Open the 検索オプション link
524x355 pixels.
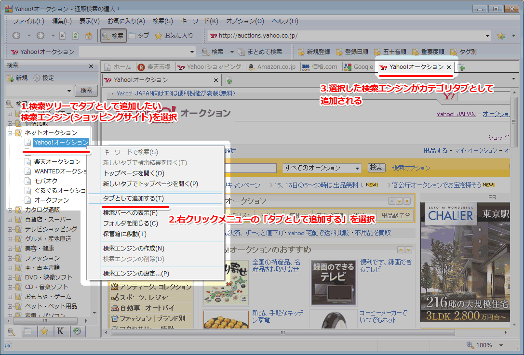point(411,168)
